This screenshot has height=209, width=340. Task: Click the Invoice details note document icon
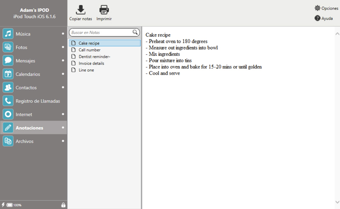(74, 63)
